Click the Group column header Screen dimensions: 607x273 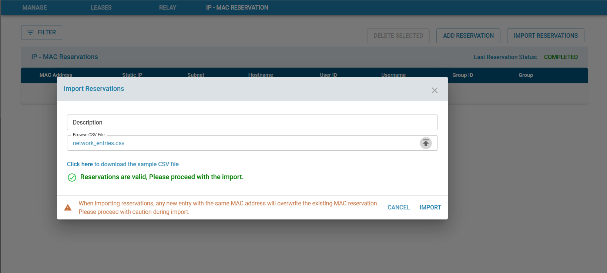(526, 75)
